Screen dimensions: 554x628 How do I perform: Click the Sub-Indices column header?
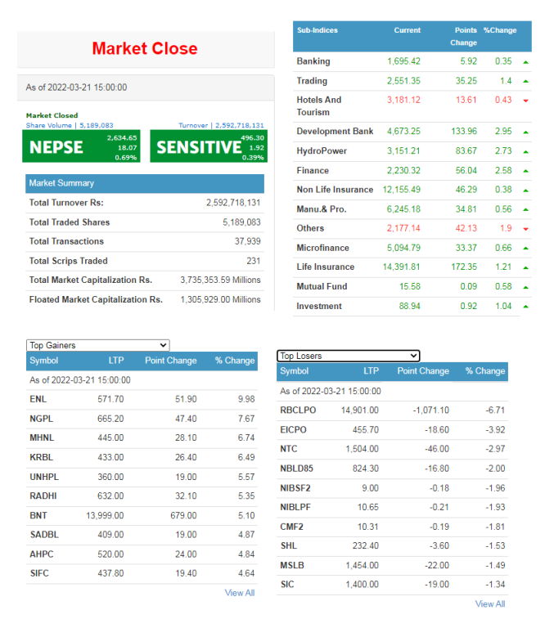pyautogui.click(x=318, y=30)
